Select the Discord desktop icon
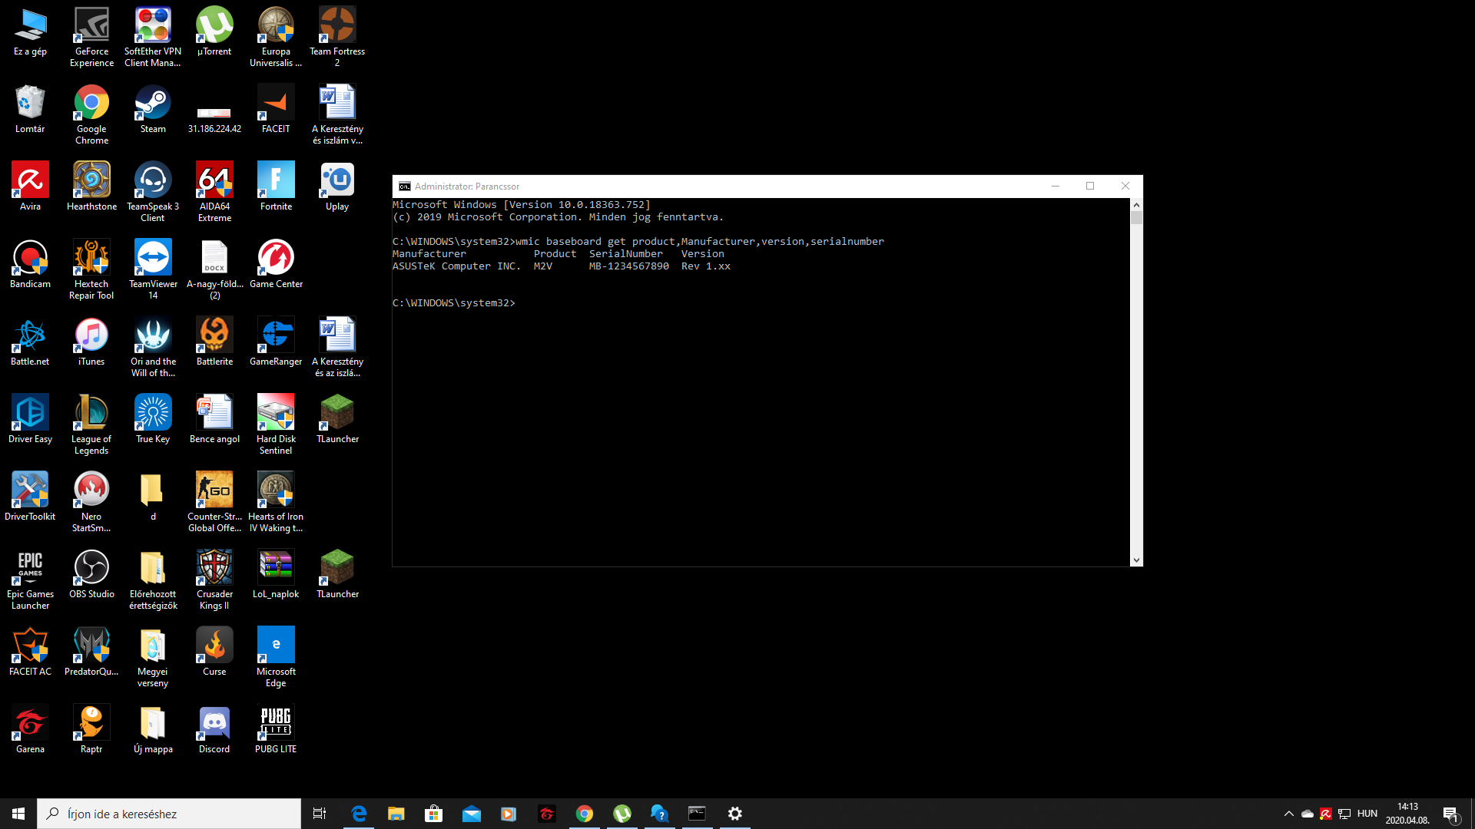This screenshot has height=829, width=1475. point(214,724)
